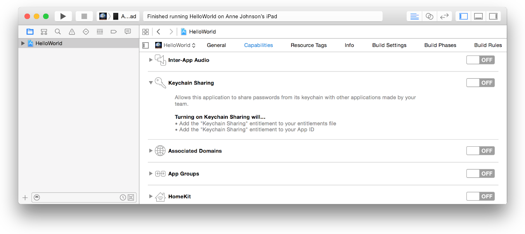Show the Assistant editor
This screenshot has height=234, width=525.
pos(430,16)
